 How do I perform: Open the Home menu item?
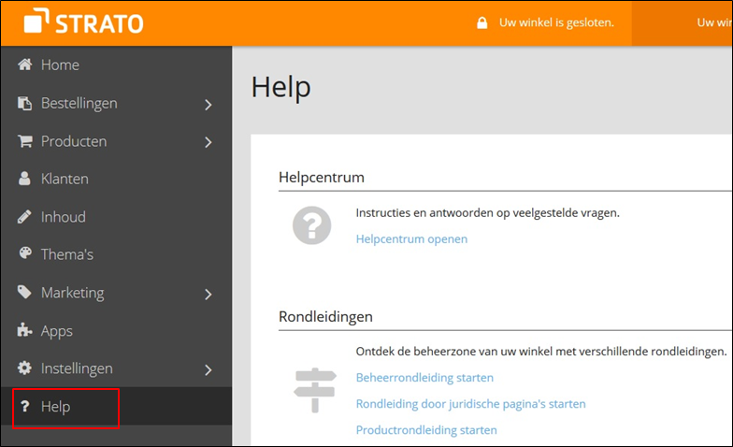[x=116, y=65]
